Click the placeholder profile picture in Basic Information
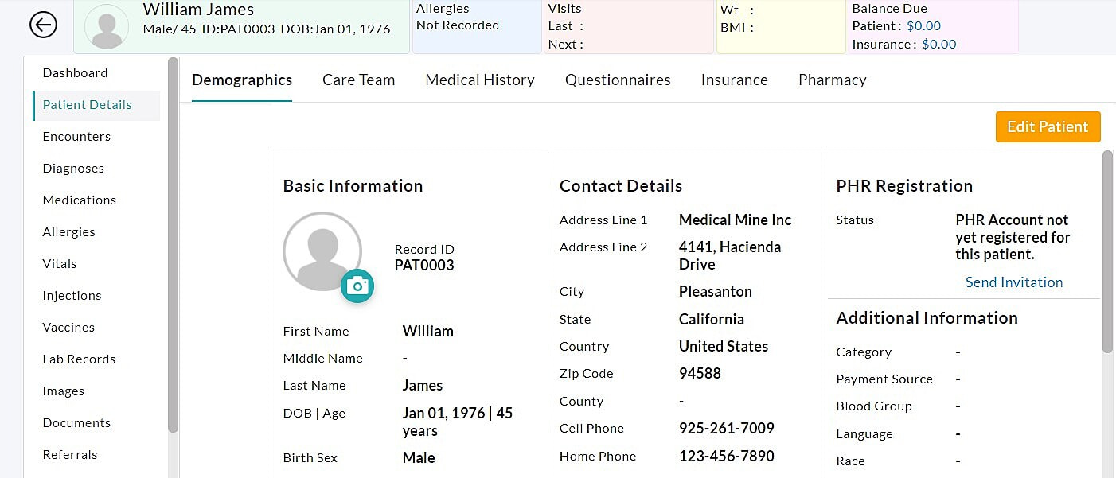 coord(322,251)
